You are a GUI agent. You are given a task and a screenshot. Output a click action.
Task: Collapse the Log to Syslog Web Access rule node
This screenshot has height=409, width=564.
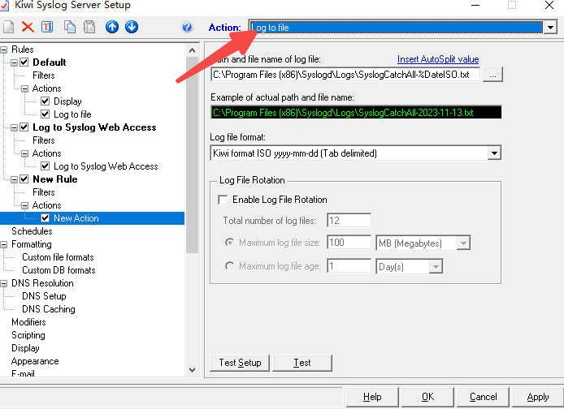tap(14, 128)
